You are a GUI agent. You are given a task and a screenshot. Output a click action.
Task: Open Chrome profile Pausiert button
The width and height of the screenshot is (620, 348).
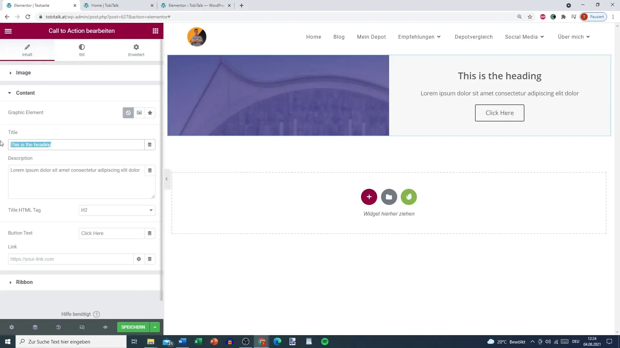point(594,17)
